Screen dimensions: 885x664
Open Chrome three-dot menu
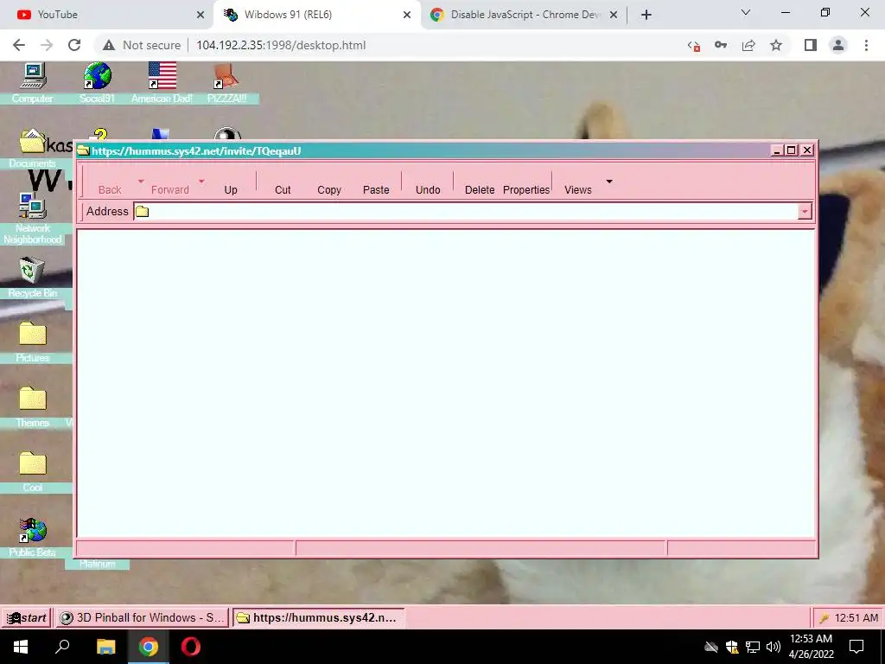click(866, 45)
